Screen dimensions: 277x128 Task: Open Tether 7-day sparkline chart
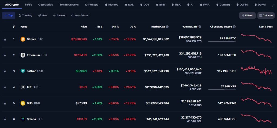point(256,70)
